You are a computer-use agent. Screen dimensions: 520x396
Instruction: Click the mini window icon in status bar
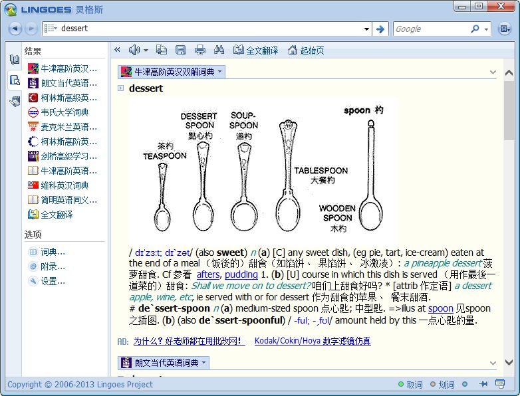click(x=500, y=384)
